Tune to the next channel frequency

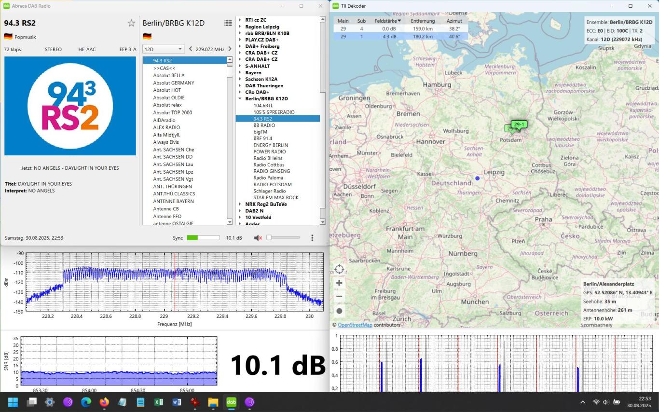click(230, 49)
